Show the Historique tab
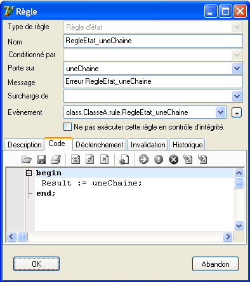The width and height of the screenshot is (250, 282). [187, 145]
